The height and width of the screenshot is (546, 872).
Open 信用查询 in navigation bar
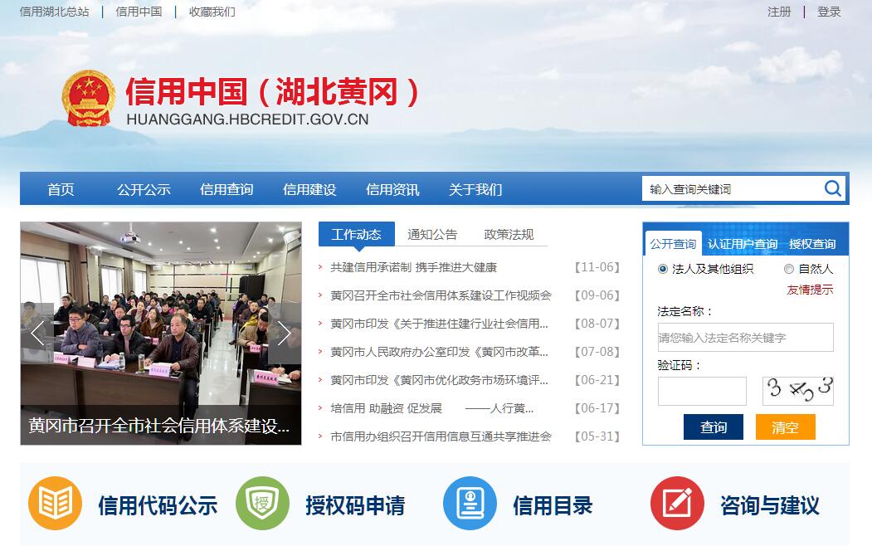(227, 189)
